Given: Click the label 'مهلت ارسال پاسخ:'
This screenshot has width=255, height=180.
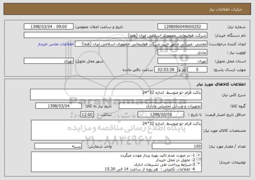Looking at the screenshot, I should (229, 70).
